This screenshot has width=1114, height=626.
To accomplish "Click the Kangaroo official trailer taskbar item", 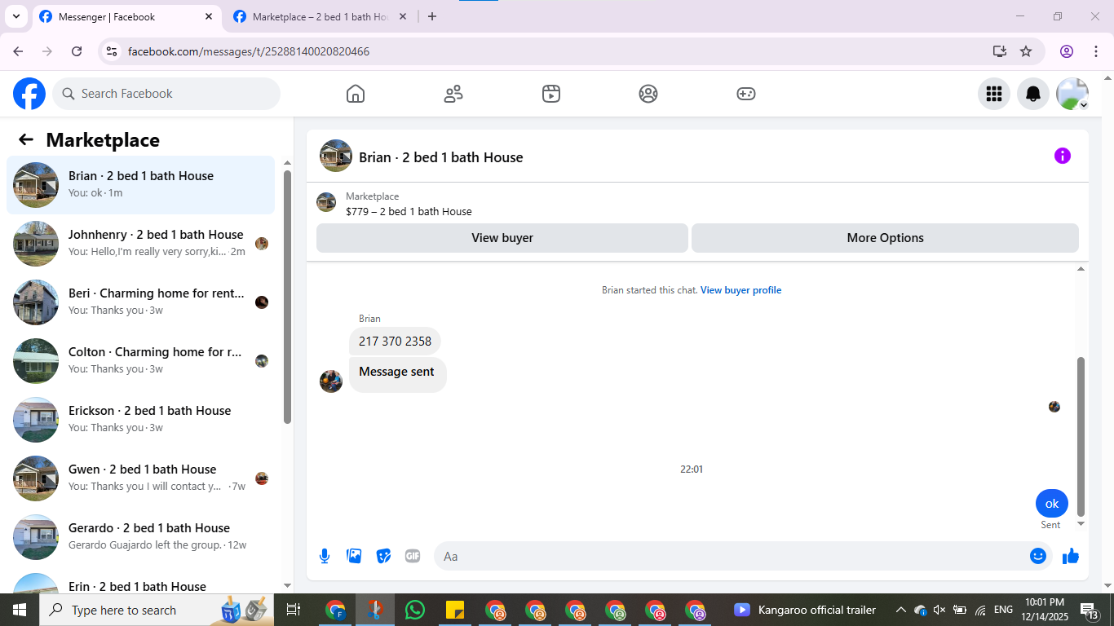I will (804, 610).
